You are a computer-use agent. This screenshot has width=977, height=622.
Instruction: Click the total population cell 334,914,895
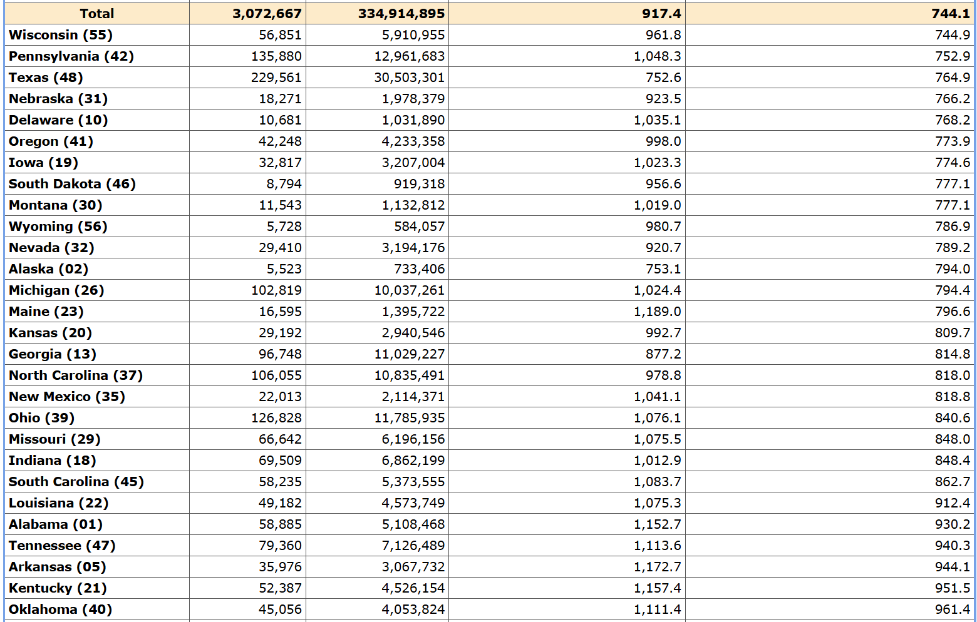401,14
